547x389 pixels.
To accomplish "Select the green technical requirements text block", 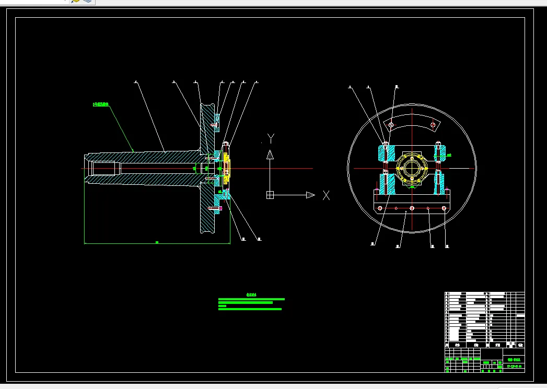I will pos(251,302).
